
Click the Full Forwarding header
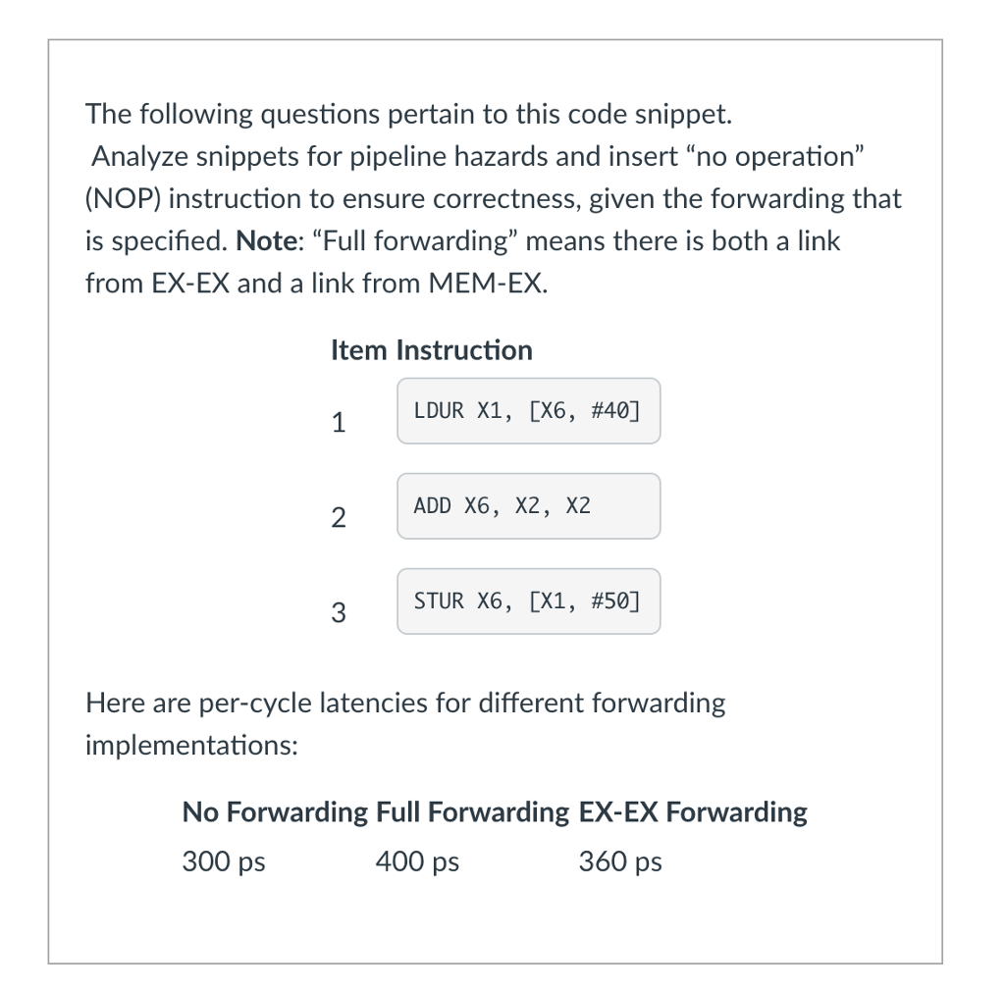[472, 812]
